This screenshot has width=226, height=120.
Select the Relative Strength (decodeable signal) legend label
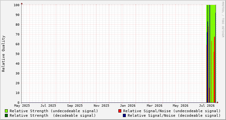point(53,115)
